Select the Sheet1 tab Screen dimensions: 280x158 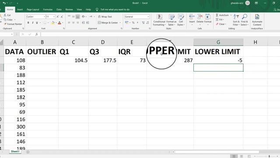pos(15,151)
